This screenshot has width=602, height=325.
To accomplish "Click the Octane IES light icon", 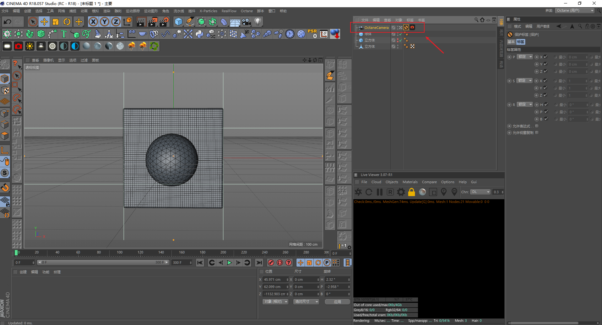I will pyautogui.click(x=41, y=46).
